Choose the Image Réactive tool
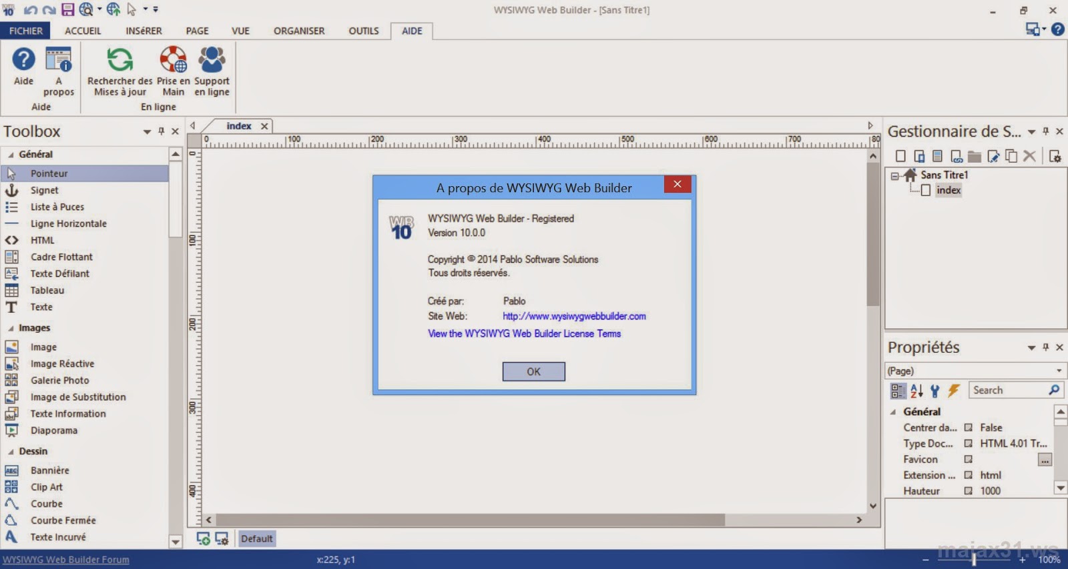The image size is (1068, 569). 85,364
